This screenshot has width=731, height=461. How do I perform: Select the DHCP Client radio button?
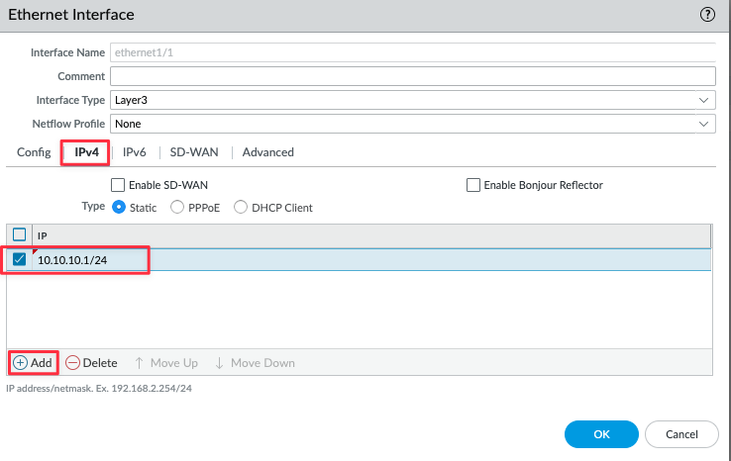pyautogui.click(x=241, y=207)
